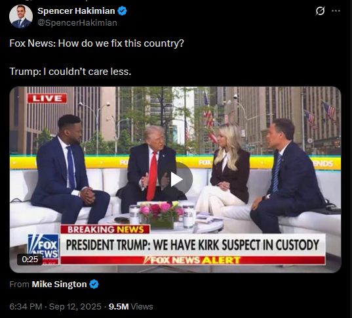Click the Sep 12, 2025 date
The width and height of the screenshot is (352, 318).
coord(75,307)
